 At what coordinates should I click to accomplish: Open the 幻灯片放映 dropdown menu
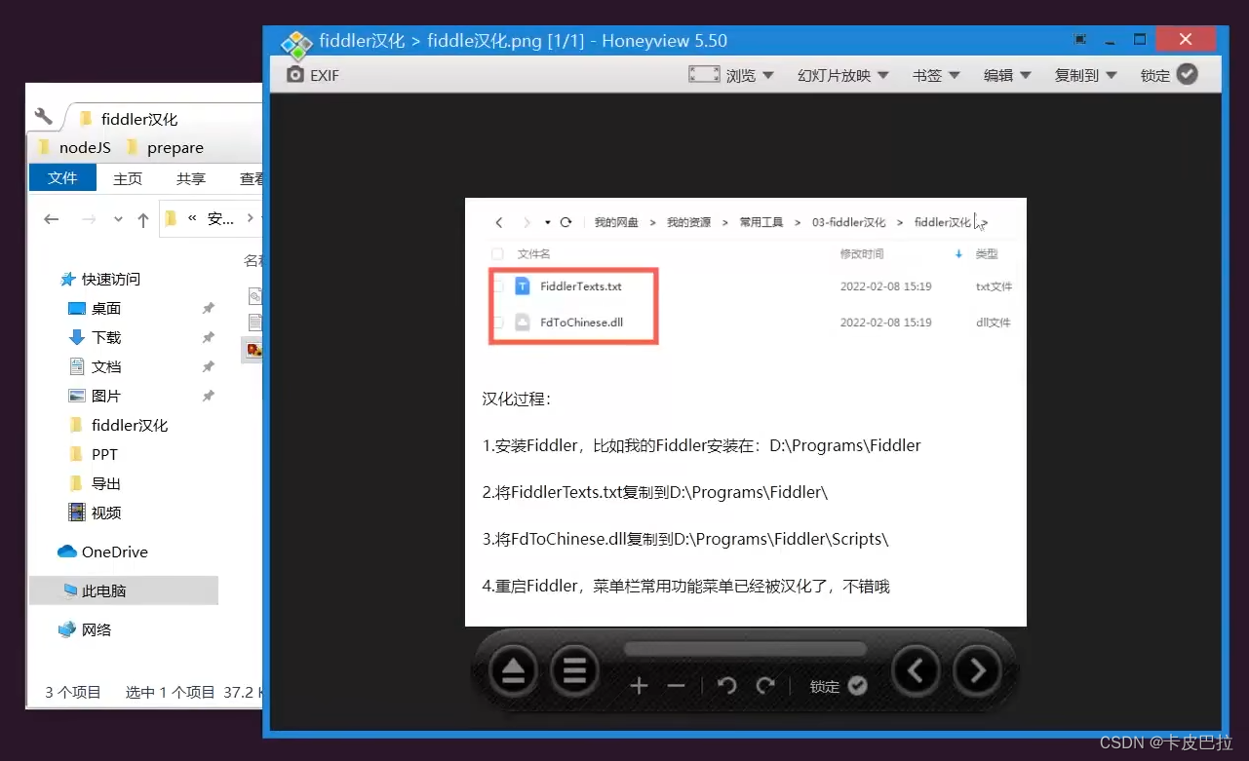(843, 75)
